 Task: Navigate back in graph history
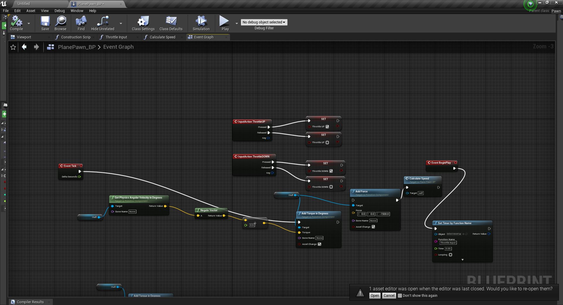[24, 47]
